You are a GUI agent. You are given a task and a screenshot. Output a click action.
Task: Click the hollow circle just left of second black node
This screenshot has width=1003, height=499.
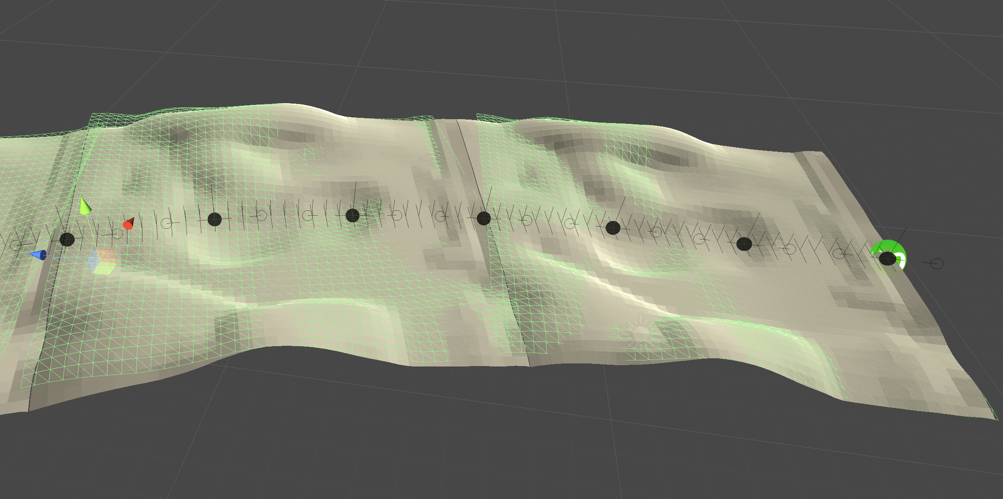167,223
